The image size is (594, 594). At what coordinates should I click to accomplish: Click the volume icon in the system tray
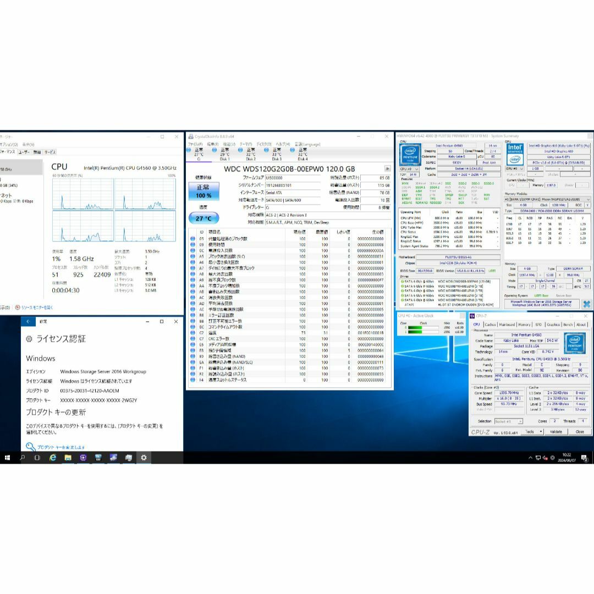point(545,458)
